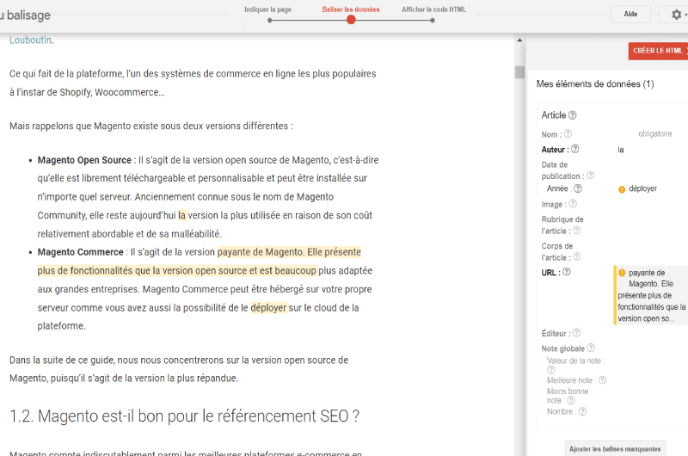Screen dimensions: 688x456
Task: Click the highlighted word 'déployer' in article
Action: (268, 308)
